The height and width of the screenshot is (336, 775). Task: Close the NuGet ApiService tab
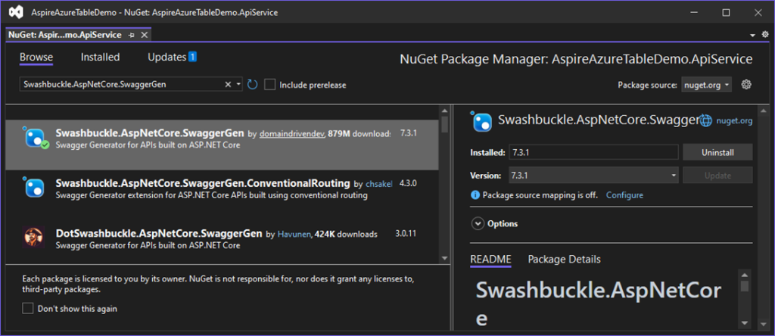145,35
